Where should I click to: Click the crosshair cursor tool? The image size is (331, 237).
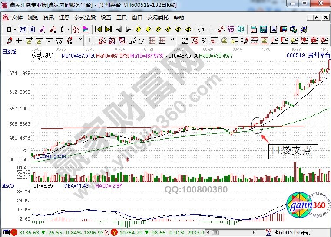pyautogui.click(x=211, y=29)
